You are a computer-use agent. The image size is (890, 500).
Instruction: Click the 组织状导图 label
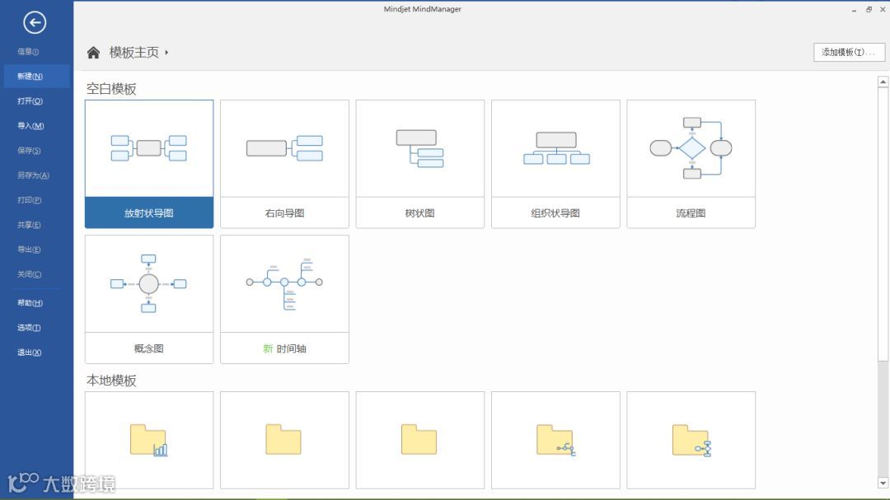(x=555, y=213)
